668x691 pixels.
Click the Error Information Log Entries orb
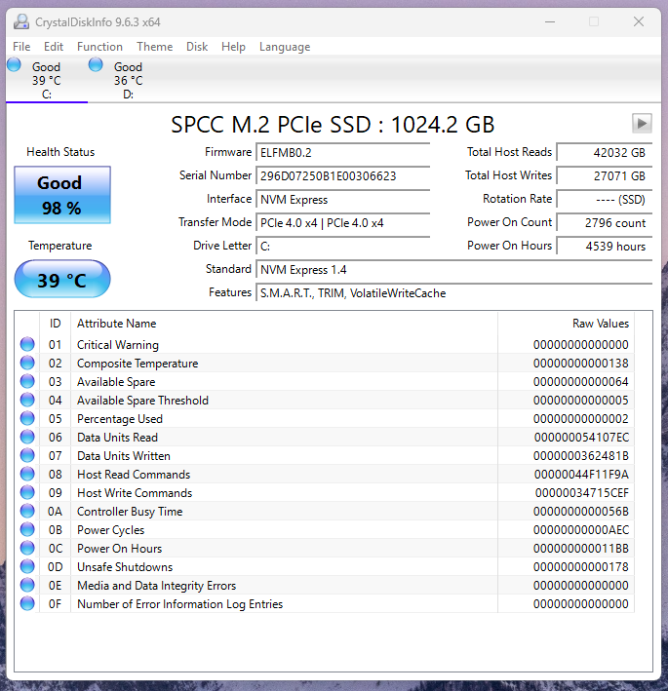[27, 603]
